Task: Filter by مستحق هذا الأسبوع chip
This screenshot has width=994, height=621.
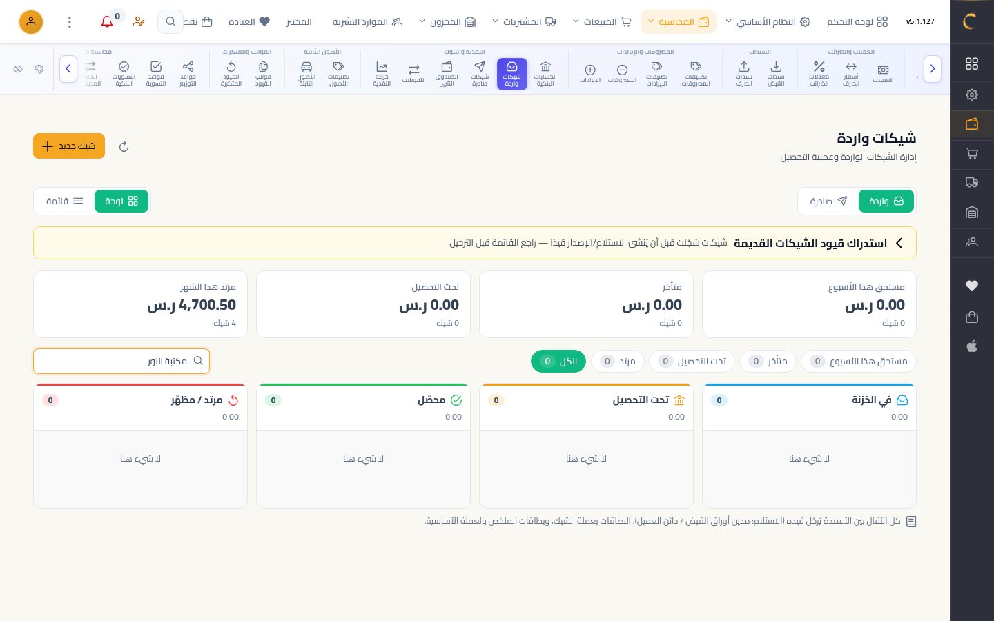Action: pos(859,362)
